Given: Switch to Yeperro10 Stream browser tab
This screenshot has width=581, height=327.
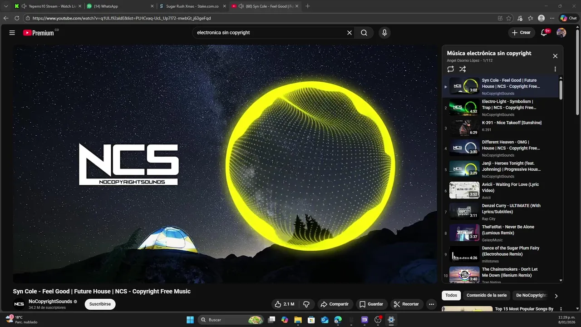Looking at the screenshot, I should click(47, 6).
